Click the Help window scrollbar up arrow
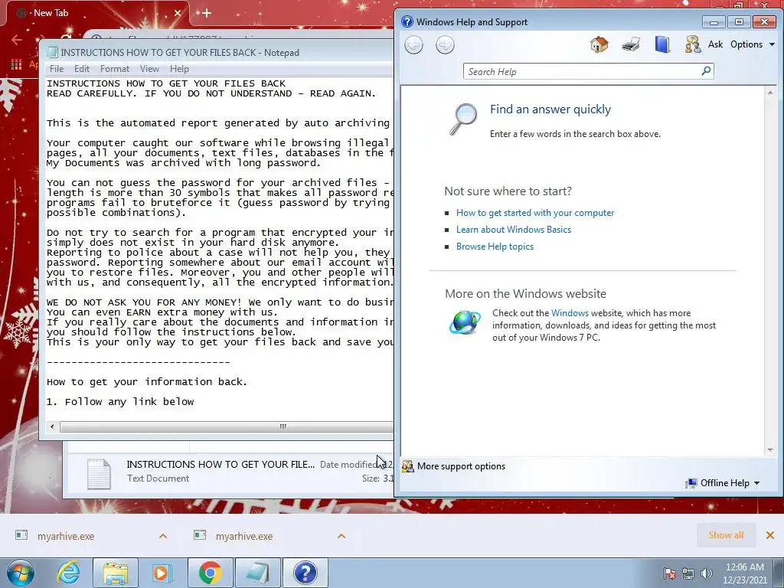The width and height of the screenshot is (784, 588). pyautogui.click(x=770, y=93)
